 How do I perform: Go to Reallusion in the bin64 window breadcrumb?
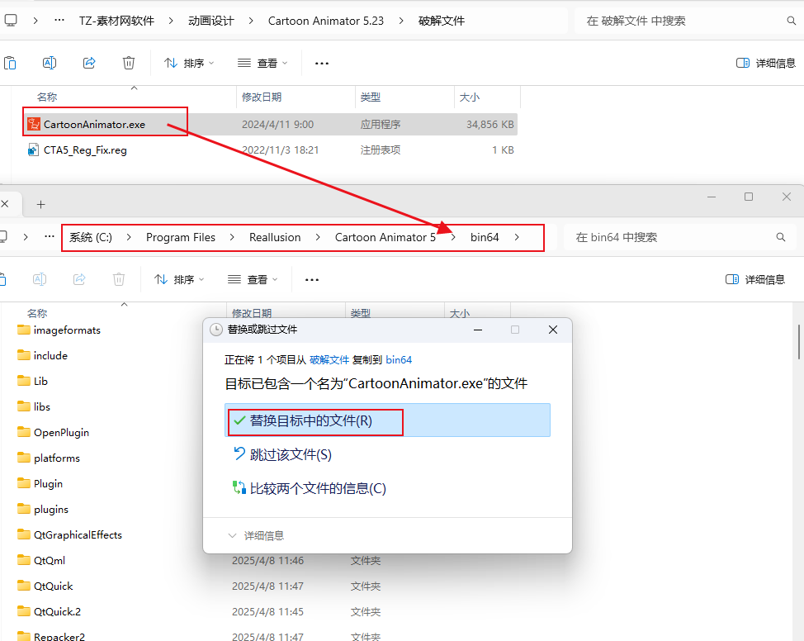coord(275,237)
